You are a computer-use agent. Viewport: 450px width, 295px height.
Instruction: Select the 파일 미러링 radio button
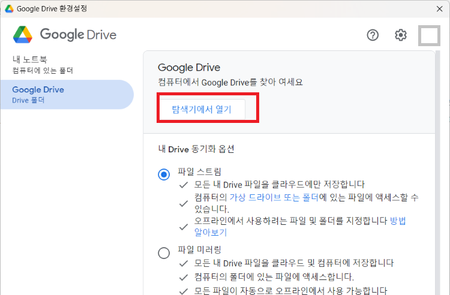[x=164, y=253]
